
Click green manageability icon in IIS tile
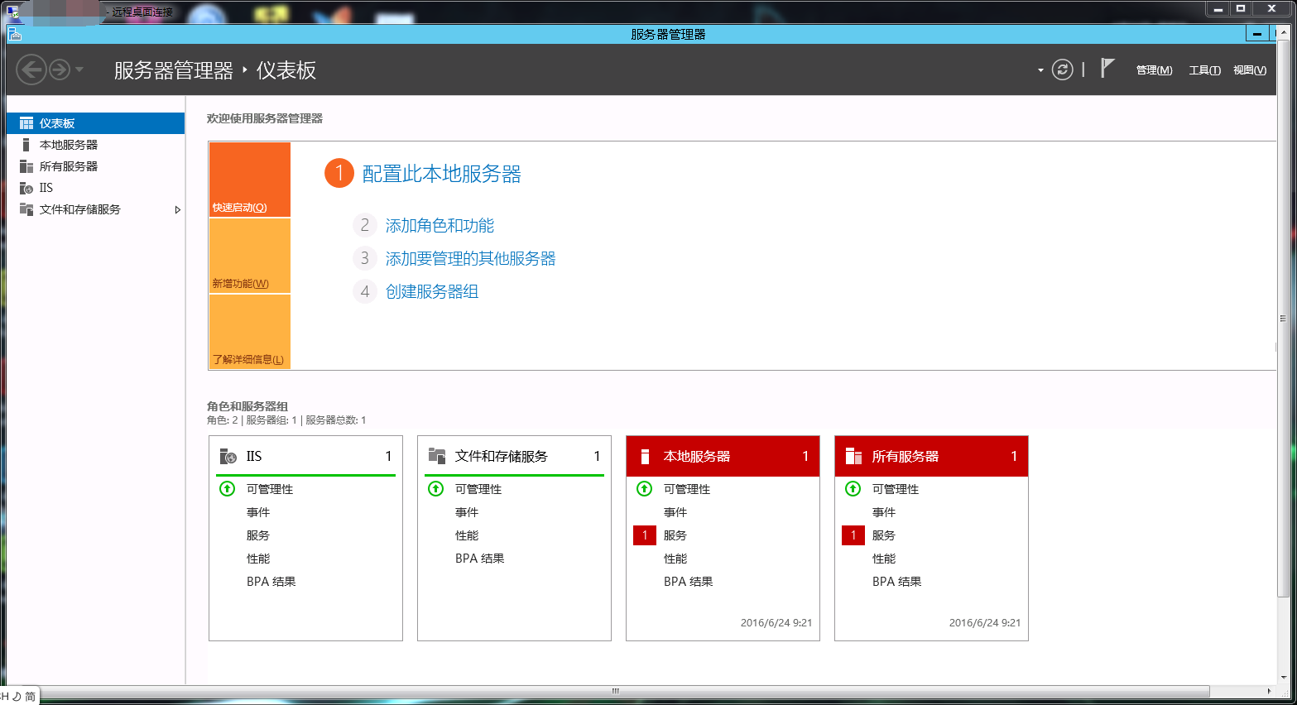(228, 488)
